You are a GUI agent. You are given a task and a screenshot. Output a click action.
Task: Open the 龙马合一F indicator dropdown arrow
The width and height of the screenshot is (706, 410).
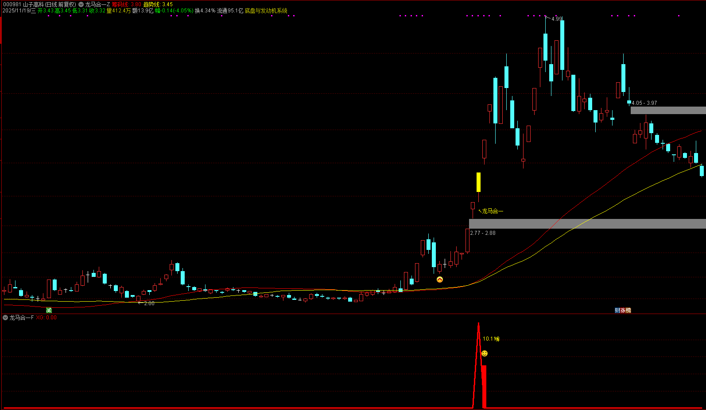pos(5,318)
